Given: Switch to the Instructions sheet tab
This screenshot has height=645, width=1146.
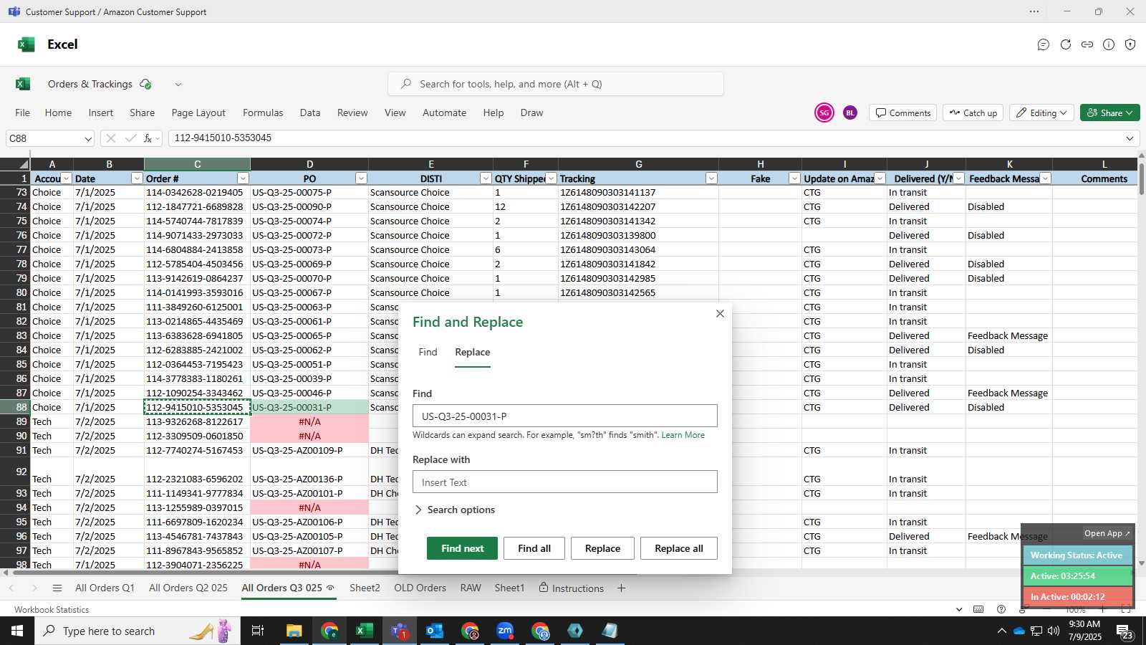Looking at the screenshot, I should pyautogui.click(x=572, y=588).
